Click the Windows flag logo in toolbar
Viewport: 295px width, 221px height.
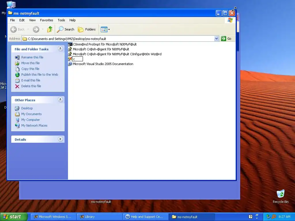tap(230, 20)
